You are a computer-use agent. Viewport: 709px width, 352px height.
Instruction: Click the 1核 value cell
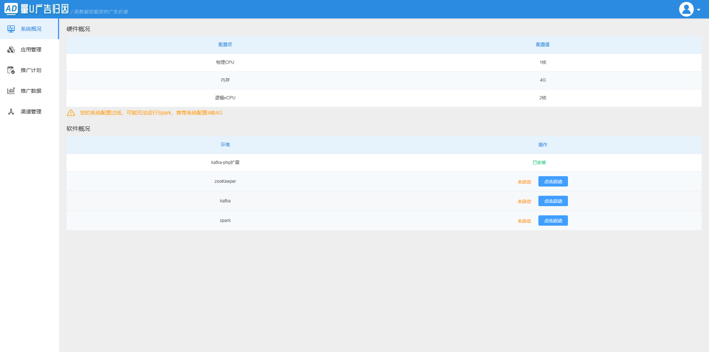pyautogui.click(x=543, y=62)
